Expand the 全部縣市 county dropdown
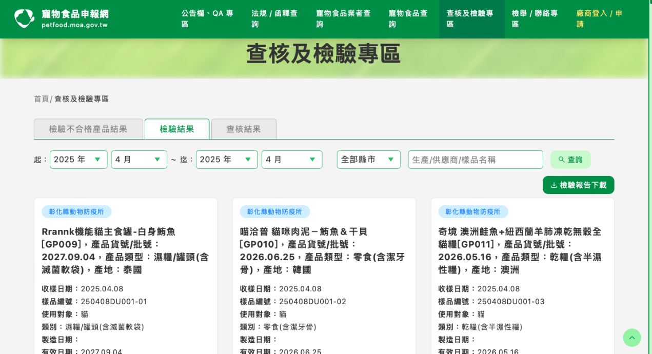 tap(369, 160)
